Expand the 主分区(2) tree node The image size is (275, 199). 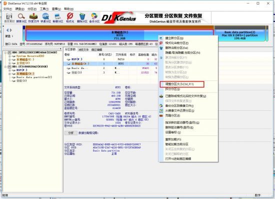(x=9, y=63)
